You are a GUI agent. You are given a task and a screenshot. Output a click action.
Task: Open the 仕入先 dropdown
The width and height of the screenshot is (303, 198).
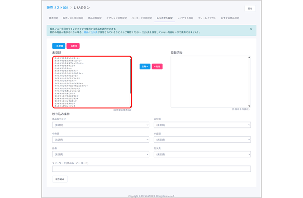tap(202, 154)
